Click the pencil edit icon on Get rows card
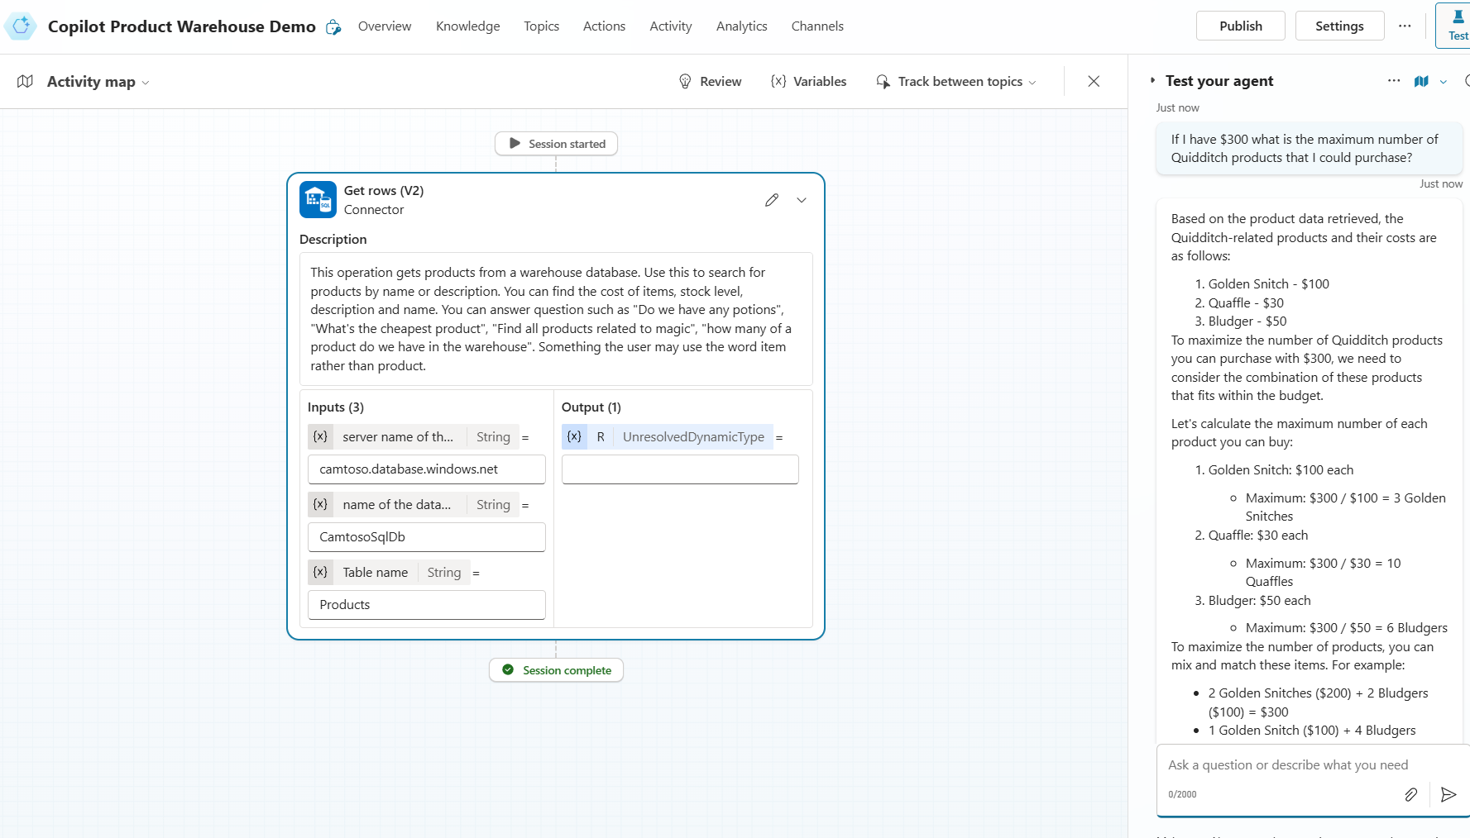Image resolution: width=1470 pixels, height=838 pixels. point(771,200)
